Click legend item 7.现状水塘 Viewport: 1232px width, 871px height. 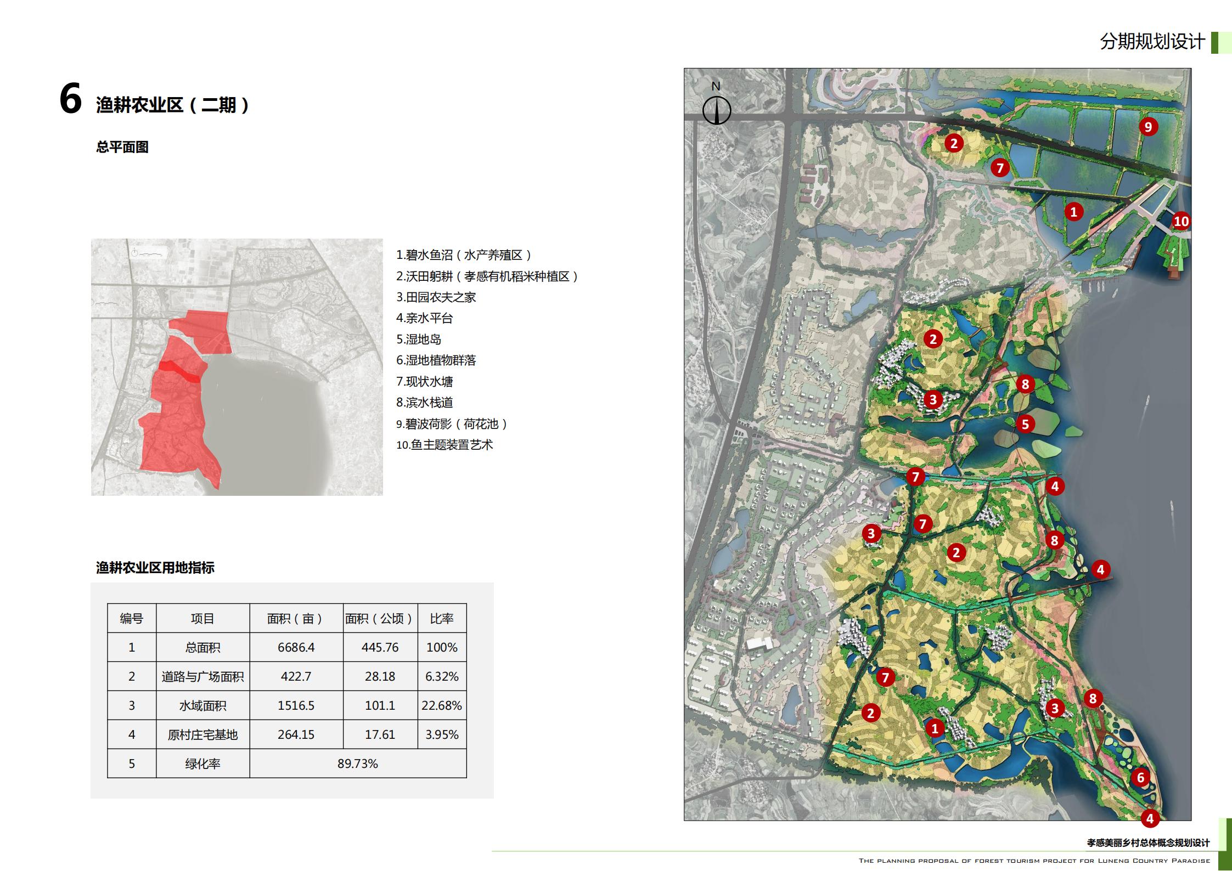point(425,382)
